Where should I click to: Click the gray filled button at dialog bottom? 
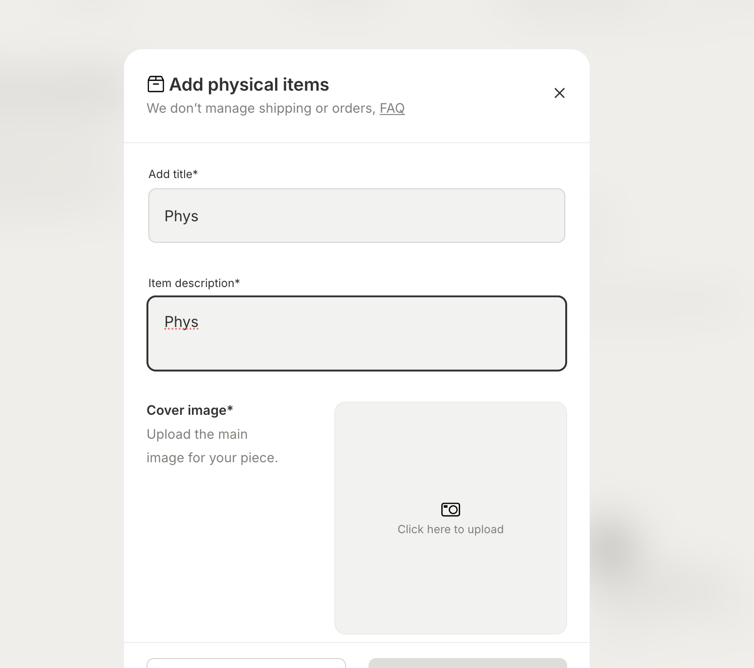(x=468, y=663)
